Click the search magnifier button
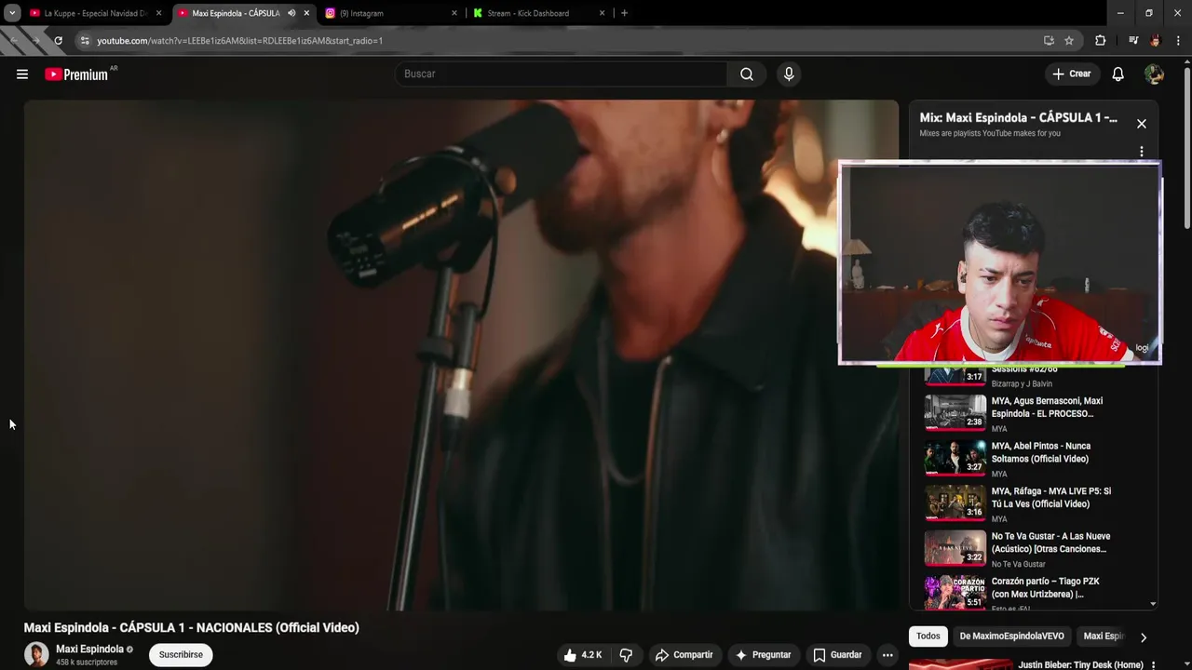This screenshot has height=670, width=1192. [x=747, y=74]
